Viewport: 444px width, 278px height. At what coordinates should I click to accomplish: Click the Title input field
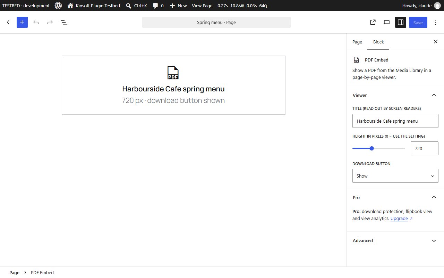tap(395, 121)
